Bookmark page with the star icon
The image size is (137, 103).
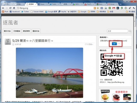(x=98, y=8)
